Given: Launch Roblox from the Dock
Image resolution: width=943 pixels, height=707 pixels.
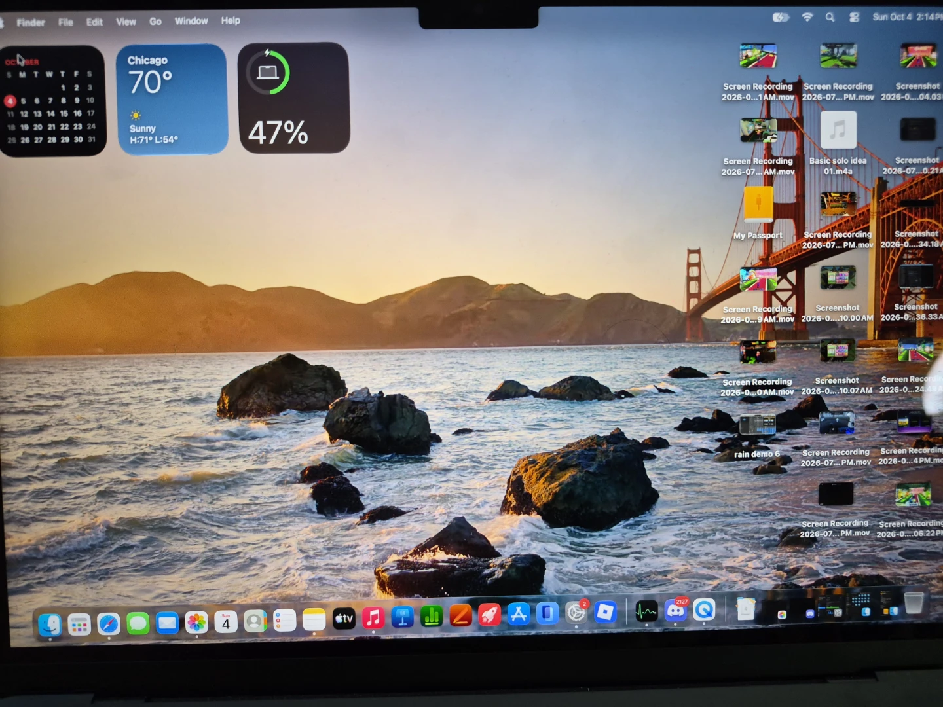Looking at the screenshot, I should click(x=606, y=612).
